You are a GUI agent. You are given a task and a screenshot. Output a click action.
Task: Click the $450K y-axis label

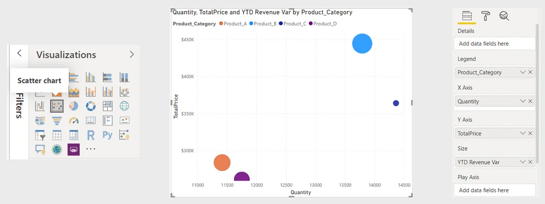187,40
